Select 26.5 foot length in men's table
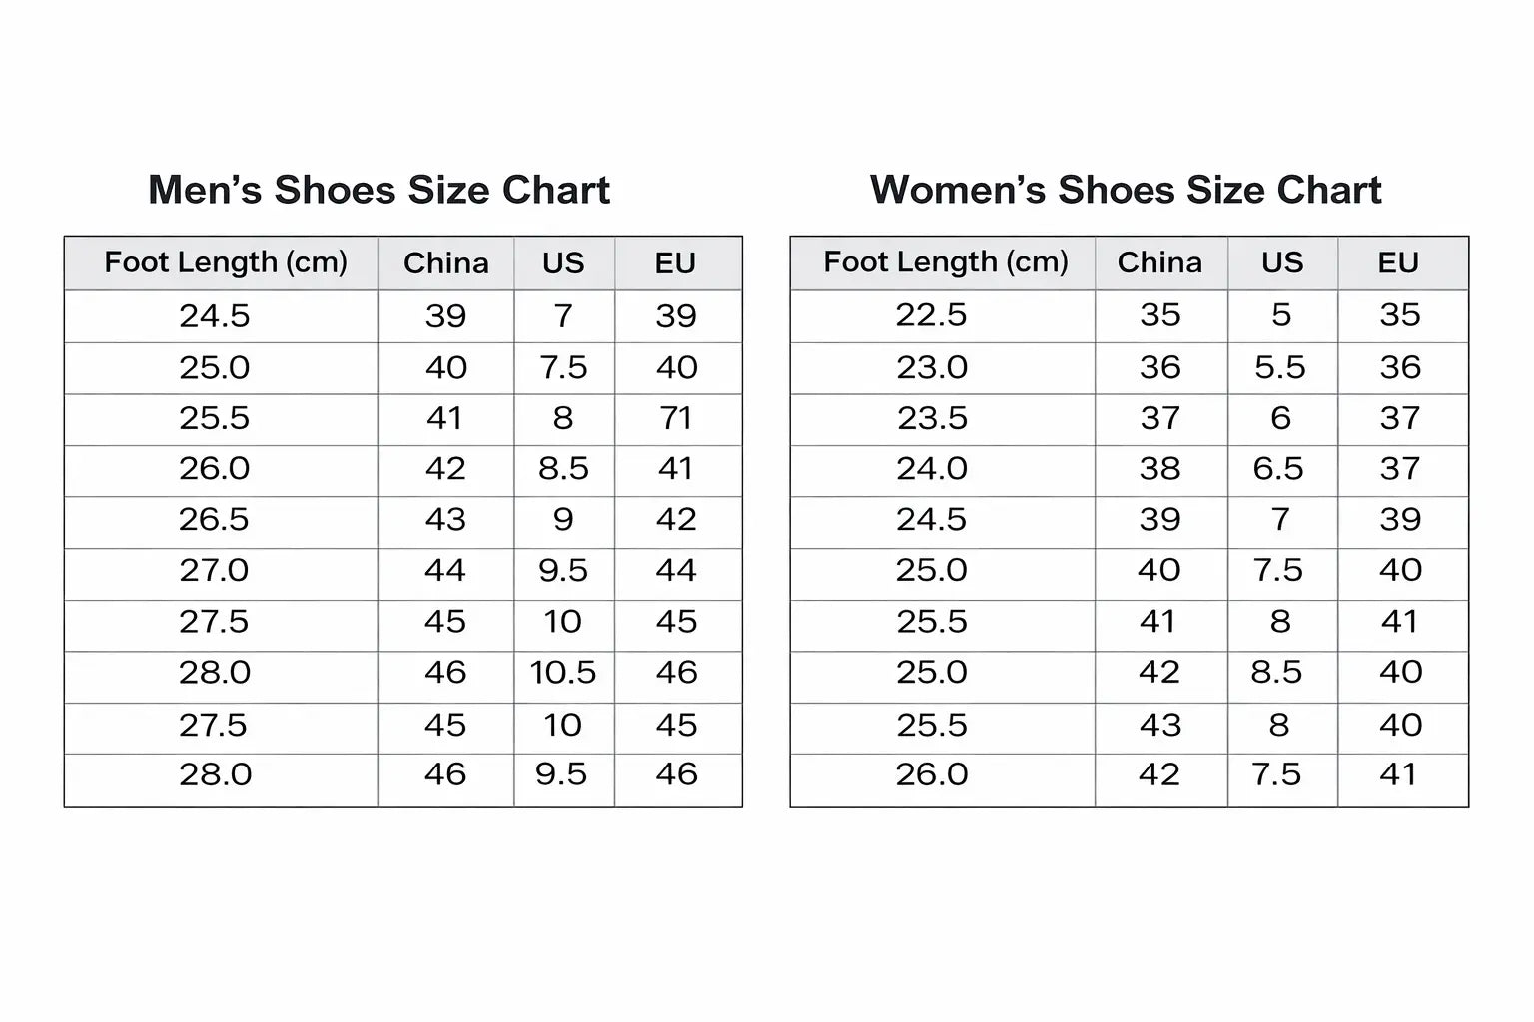This screenshot has width=1534, height=1022. [x=215, y=520]
